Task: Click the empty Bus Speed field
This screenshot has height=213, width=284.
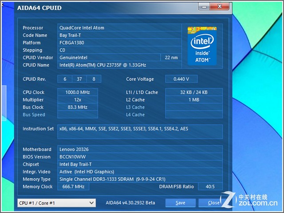Action: point(78,114)
